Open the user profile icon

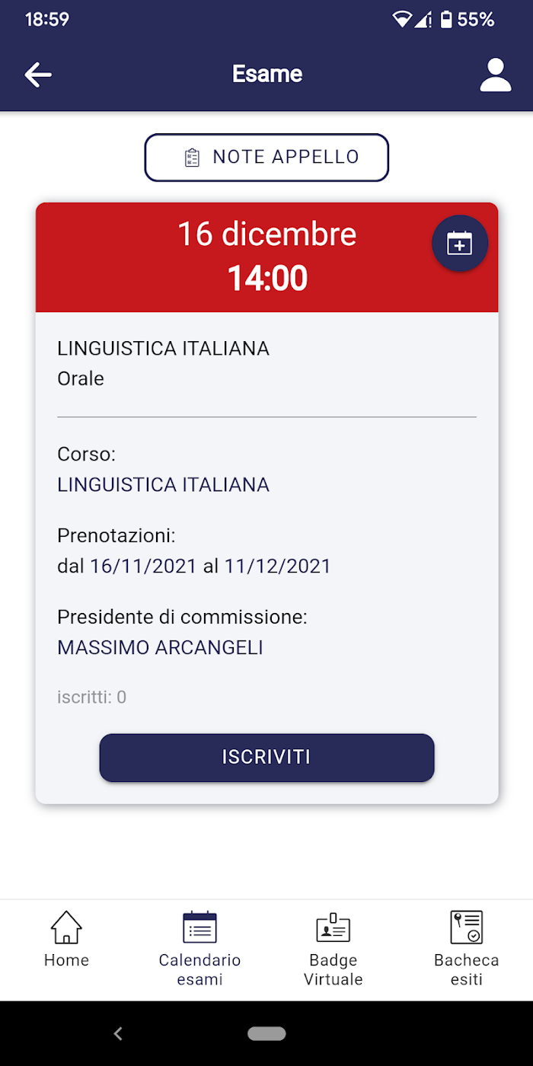coord(496,75)
